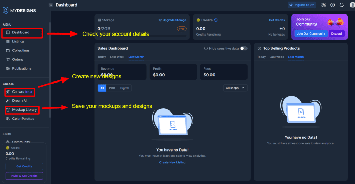Open Color Palettes in sidebar
The image size is (355, 184).
23,119
